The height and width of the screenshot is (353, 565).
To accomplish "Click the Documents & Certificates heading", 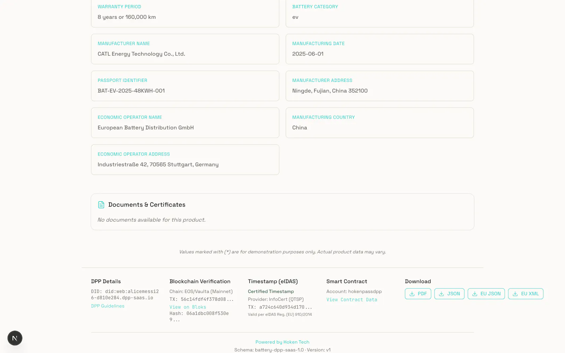I will click(x=147, y=205).
